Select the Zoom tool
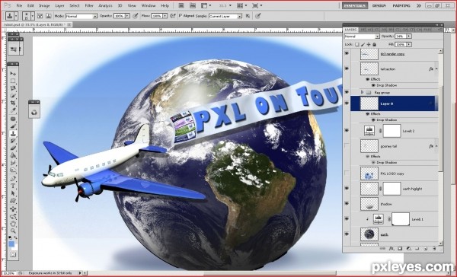 point(13,231)
